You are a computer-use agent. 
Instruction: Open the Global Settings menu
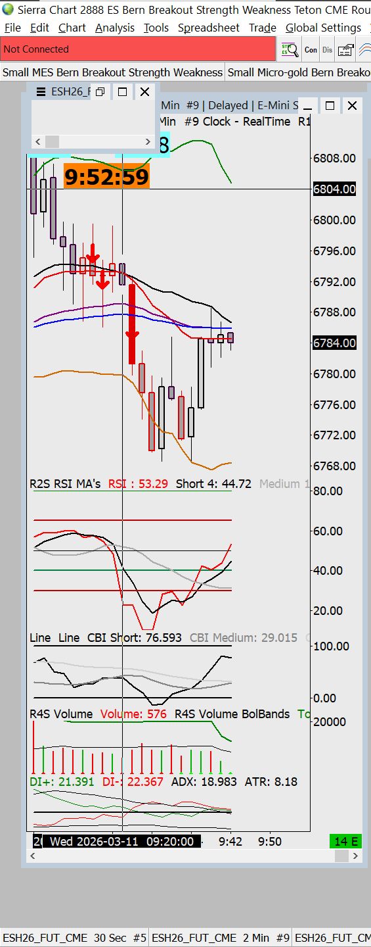click(x=324, y=28)
